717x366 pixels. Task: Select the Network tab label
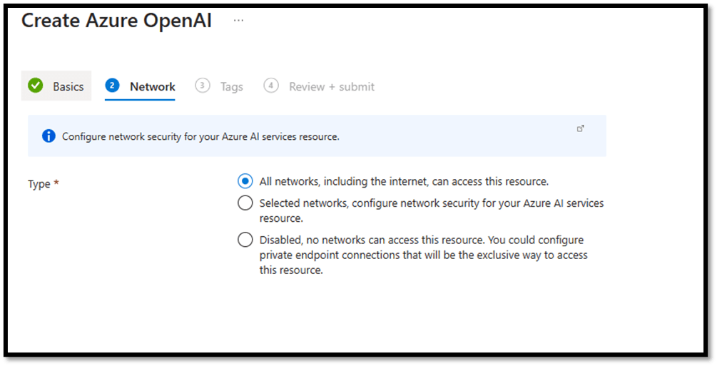[x=152, y=86]
